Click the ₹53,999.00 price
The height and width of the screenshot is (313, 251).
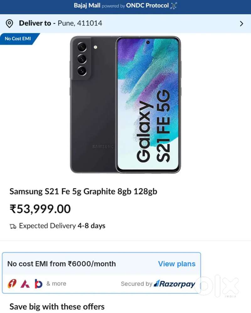point(40,209)
